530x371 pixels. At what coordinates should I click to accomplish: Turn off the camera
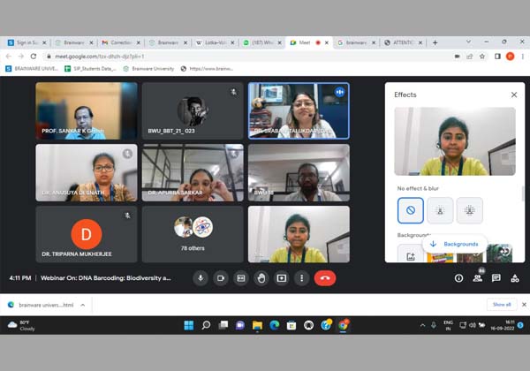click(x=221, y=277)
